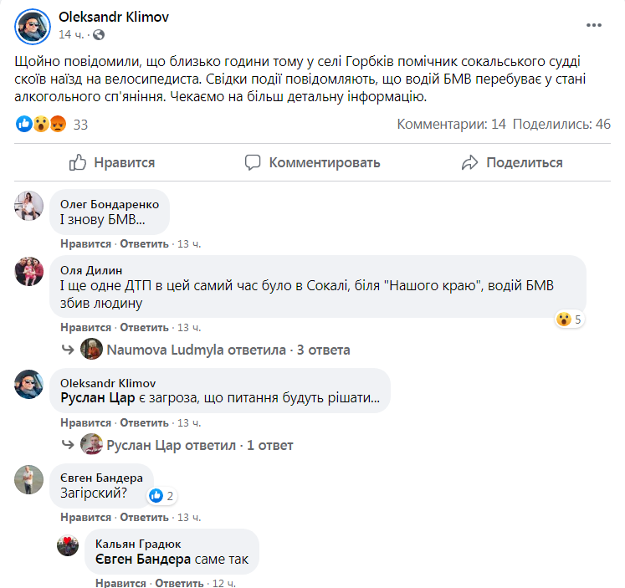The width and height of the screenshot is (625, 588).
Task: Open the wow reaction on Оля Дилин's comment
Action: tap(569, 319)
